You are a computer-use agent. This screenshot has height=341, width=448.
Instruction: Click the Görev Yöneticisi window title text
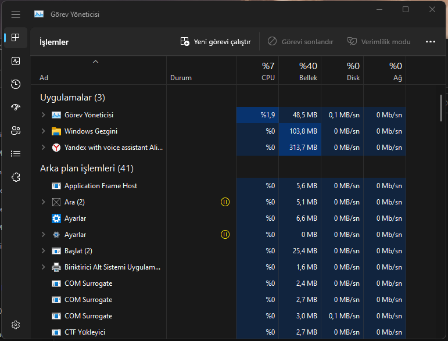(x=75, y=15)
